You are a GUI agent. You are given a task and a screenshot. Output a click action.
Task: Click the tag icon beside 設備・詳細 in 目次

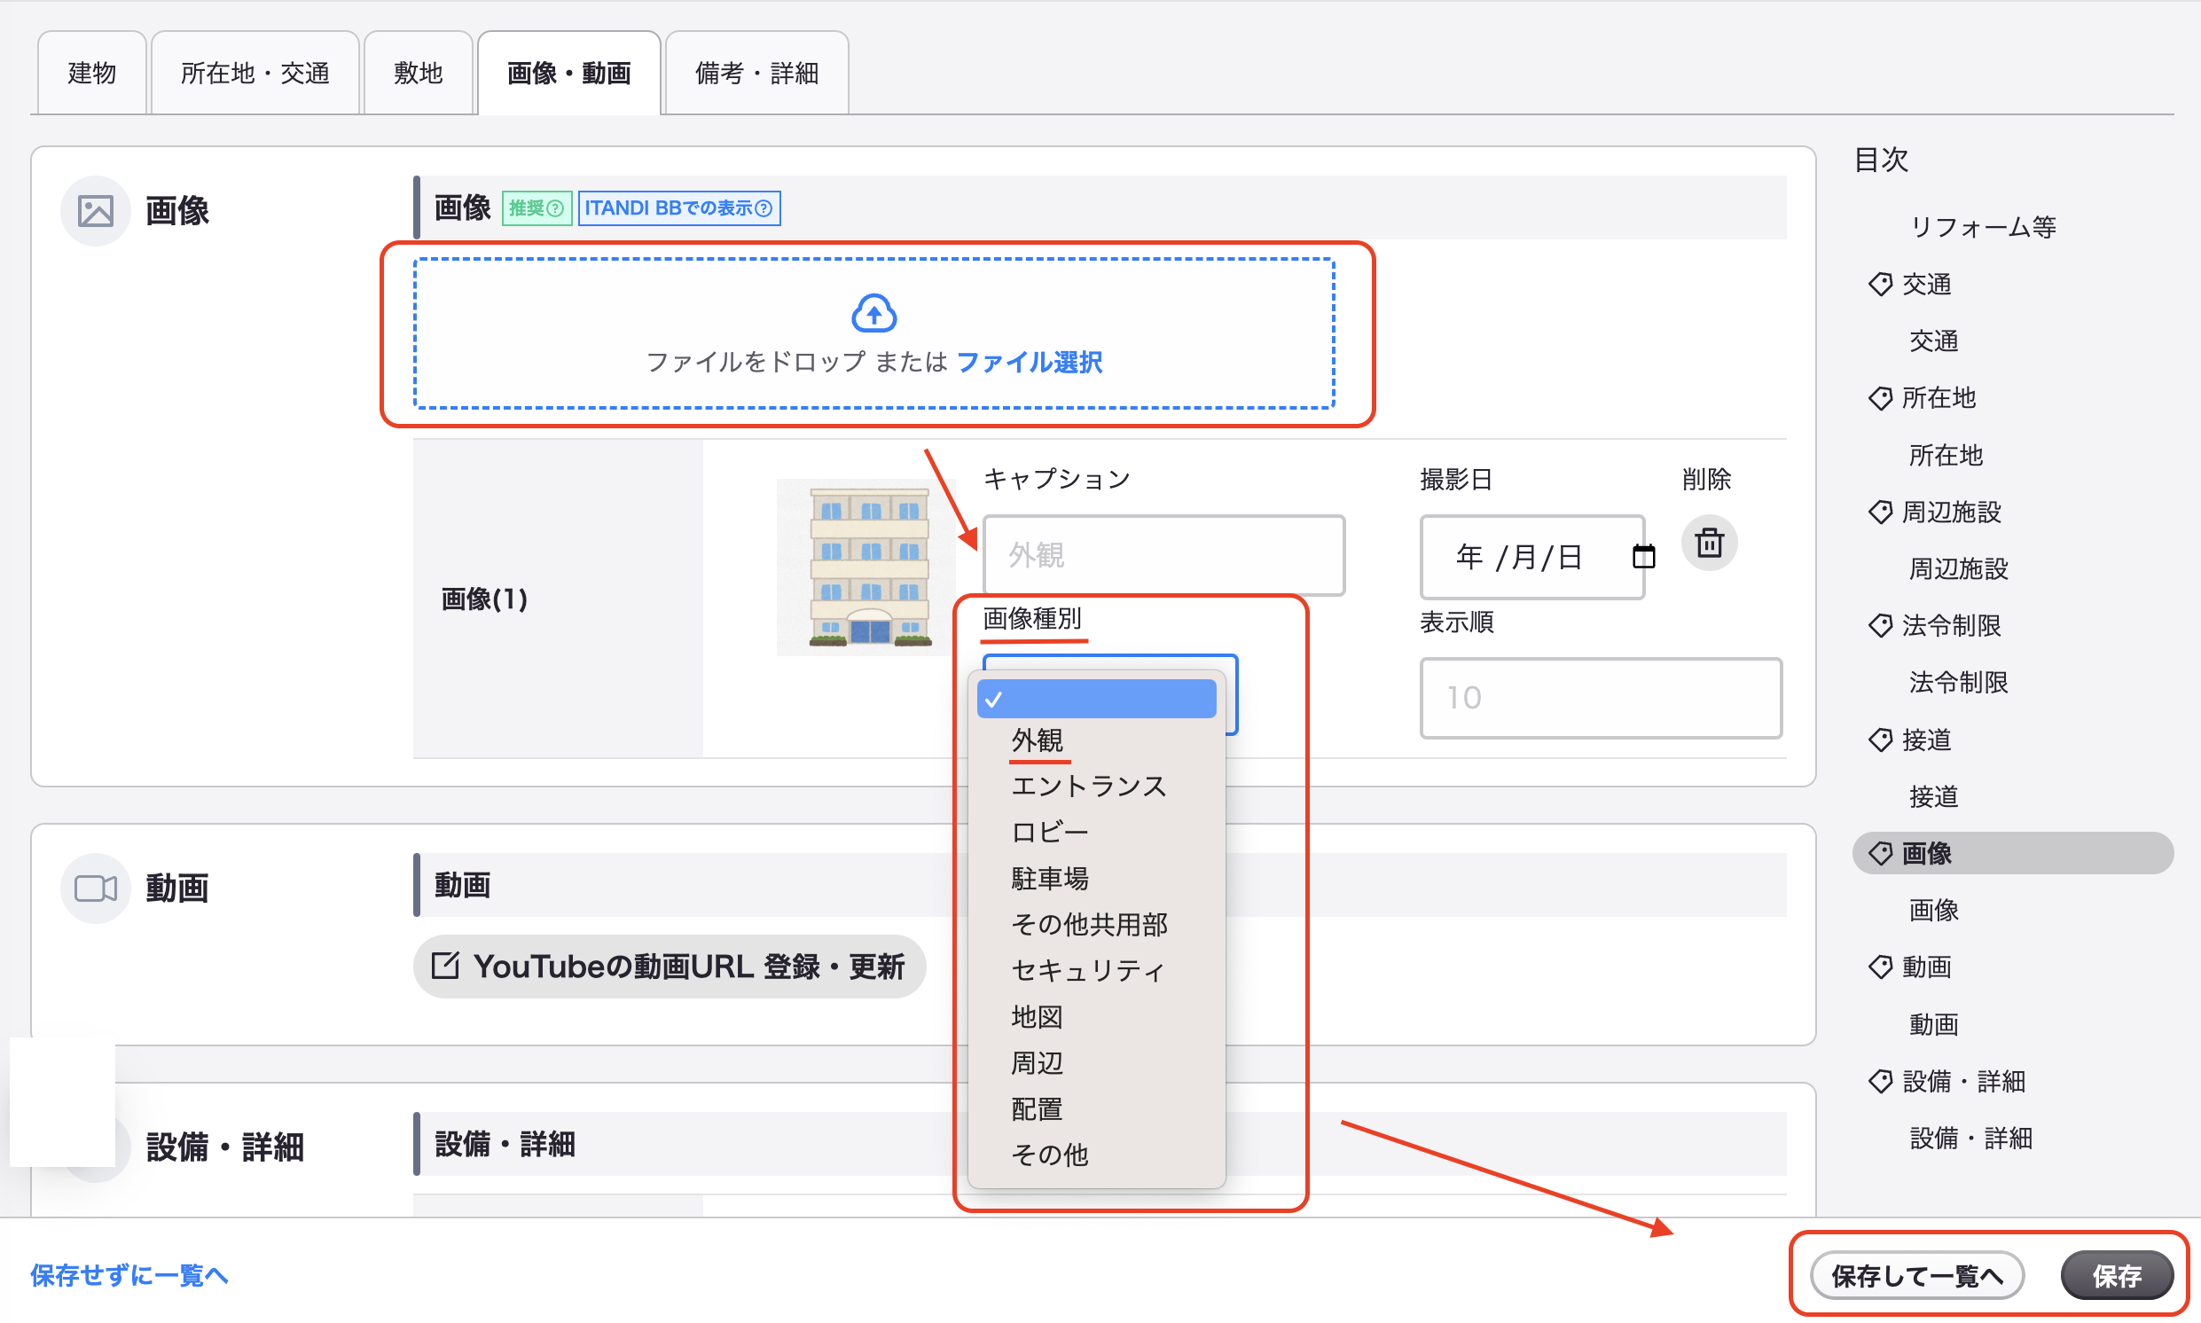coord(1879,1081)
